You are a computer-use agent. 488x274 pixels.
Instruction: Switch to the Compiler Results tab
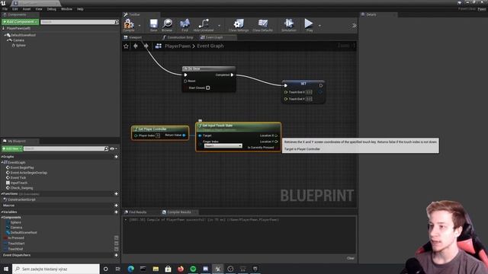pyautogui.click(x=179, y=212)
